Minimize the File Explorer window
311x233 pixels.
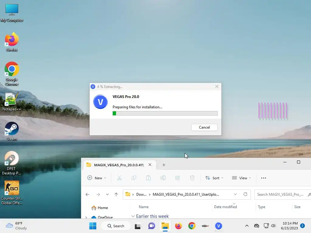tap(285, 162)
